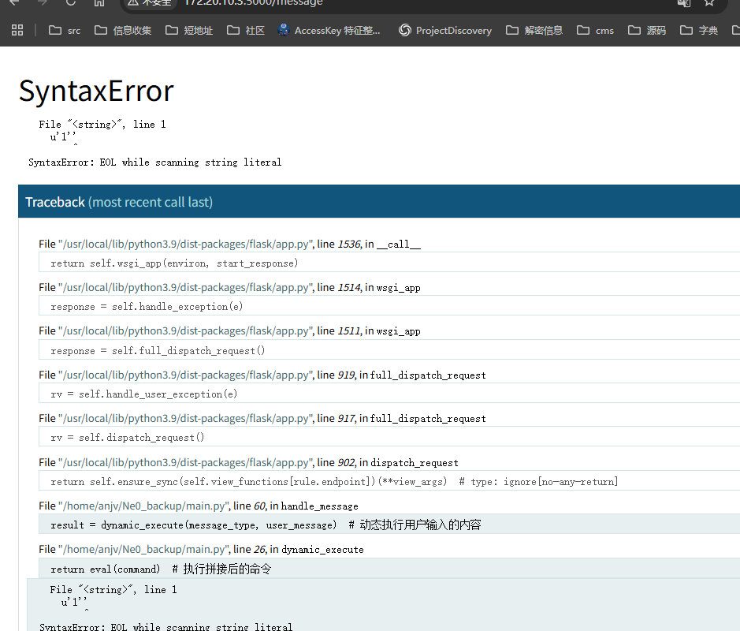Image resolution: width=740 pixels, height=631 pixels.
Task: Click the Traceback header bar
Action: 378,202
